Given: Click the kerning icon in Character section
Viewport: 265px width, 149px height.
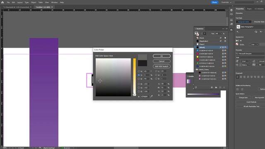Looking at the screenshot, I should point(237,65).
